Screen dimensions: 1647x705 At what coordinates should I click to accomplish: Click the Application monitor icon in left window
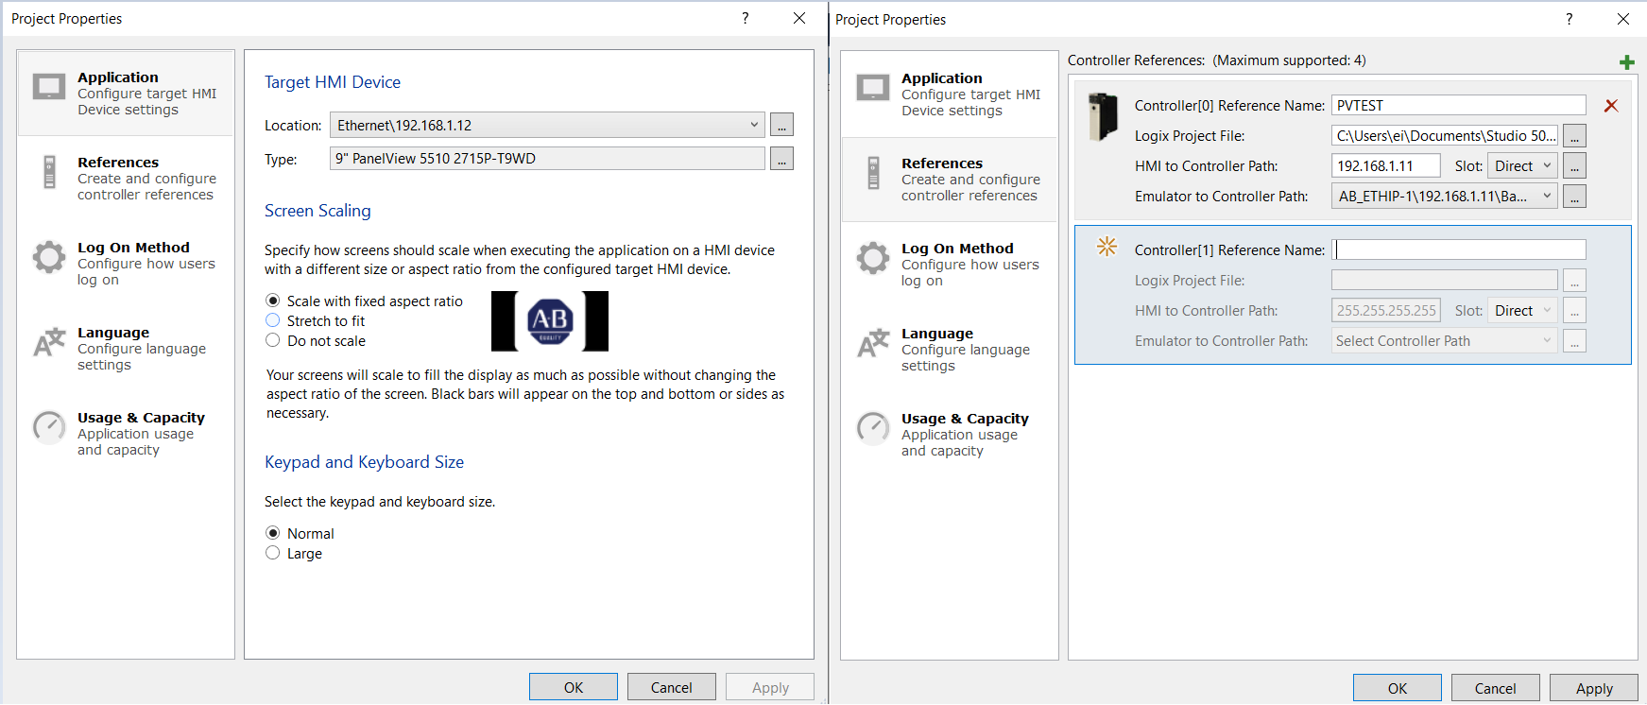click(x=49, y=87)
